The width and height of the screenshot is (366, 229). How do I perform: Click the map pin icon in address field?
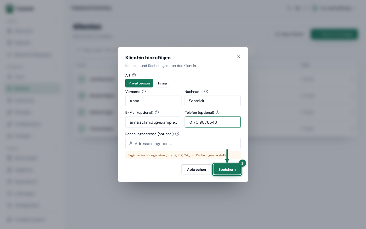coord(130,144)
